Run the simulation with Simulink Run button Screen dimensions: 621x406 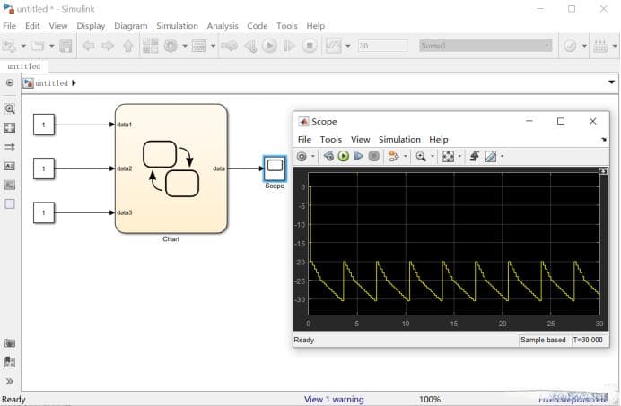pyautogui.click(x=270, y=46)
